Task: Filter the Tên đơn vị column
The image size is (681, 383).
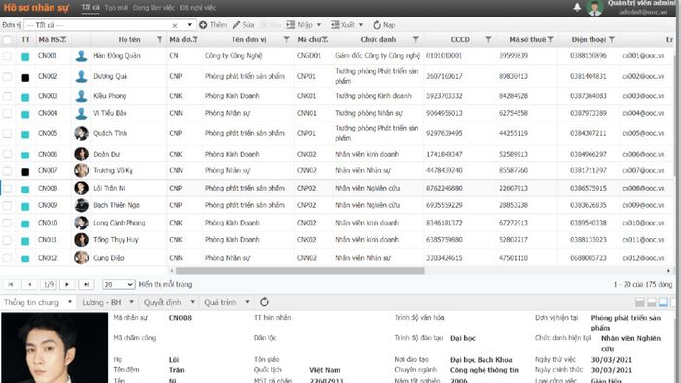Action: [x=286, y=40]
